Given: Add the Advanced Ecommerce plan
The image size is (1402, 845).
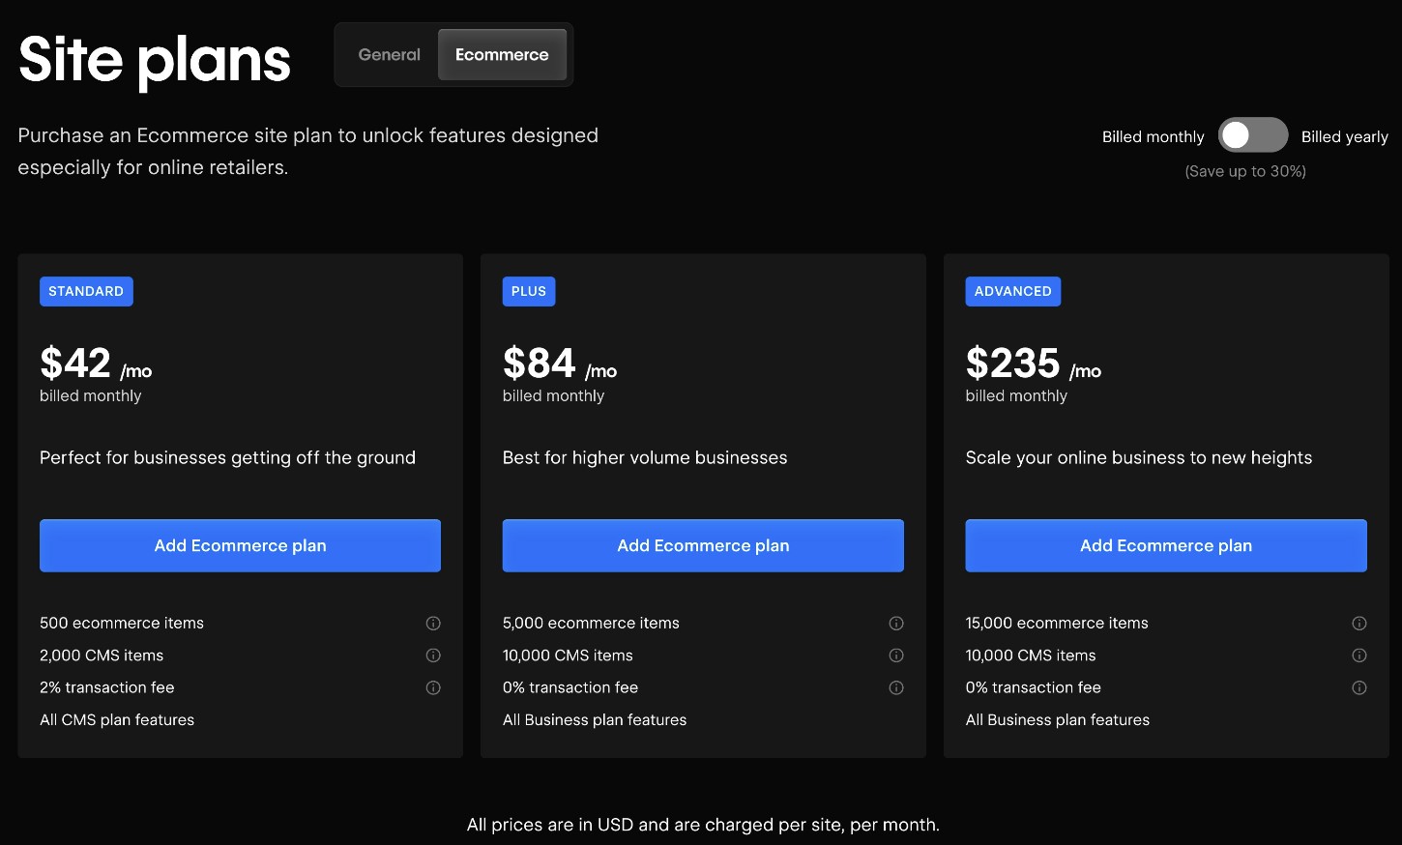Looking at the screenshot, I should 1165,545.
